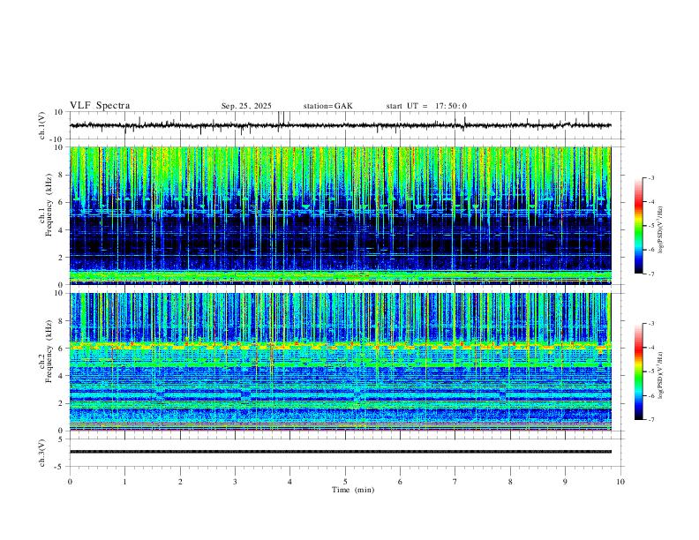Click the "station=GAK" header text
The width and height of the screenshot is (699, 540).
point(327,106)
